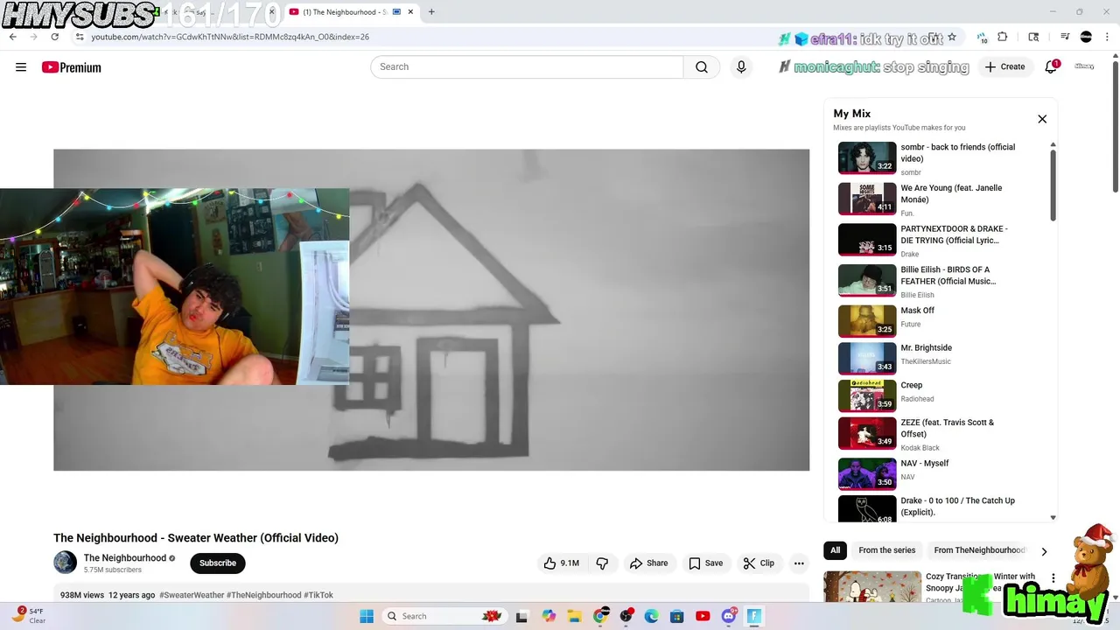
Task: Open more actions ellipsis under video
Action: 799,563
